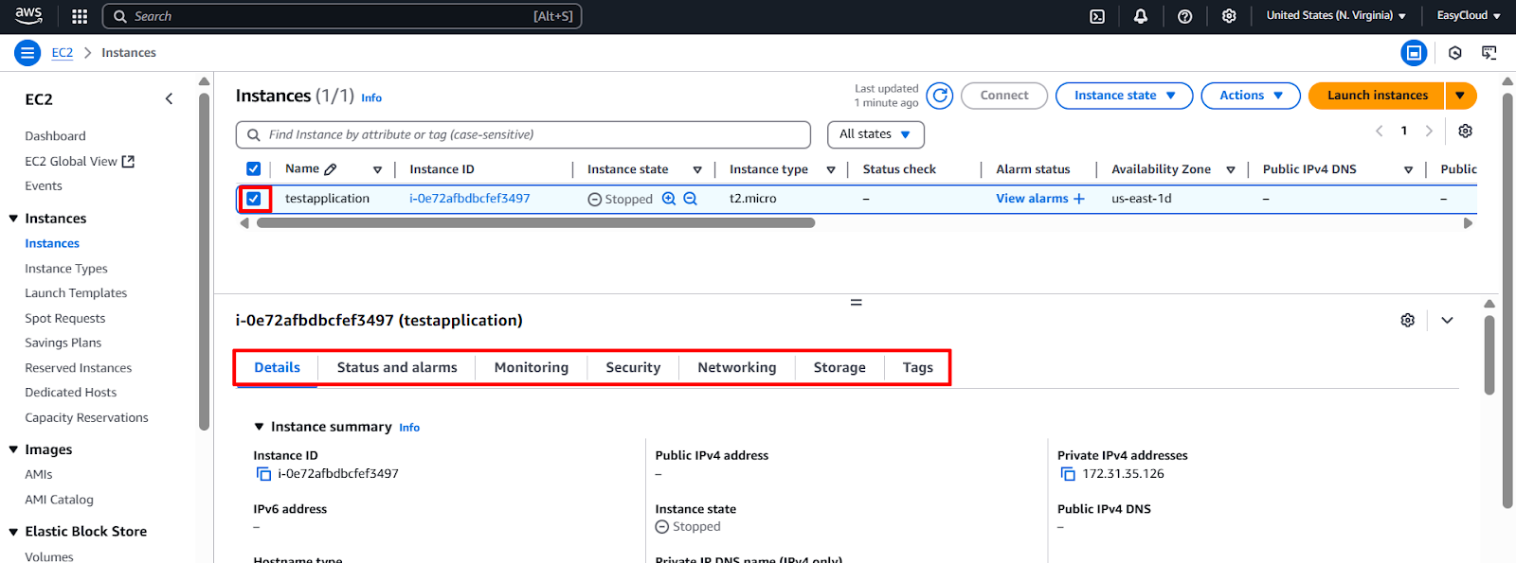The image size is (1516, 563).
Task: Click the Launch instances button
Action: pos(1377,96)
